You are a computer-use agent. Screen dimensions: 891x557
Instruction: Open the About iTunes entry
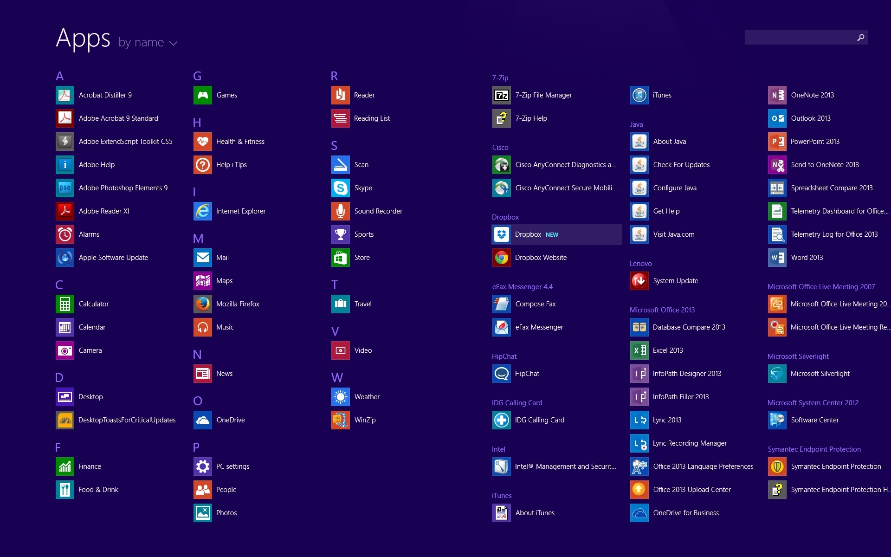[x=523, y=513]
